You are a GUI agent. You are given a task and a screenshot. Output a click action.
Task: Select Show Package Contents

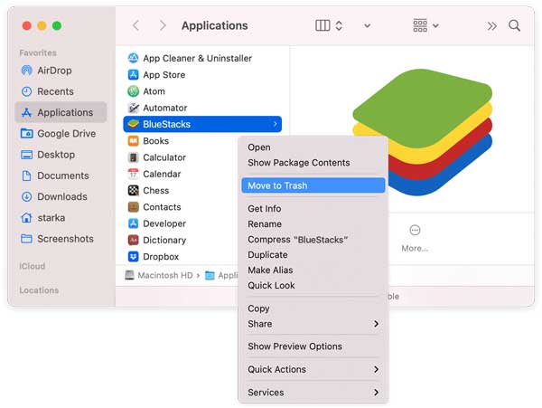pos(313,163)
